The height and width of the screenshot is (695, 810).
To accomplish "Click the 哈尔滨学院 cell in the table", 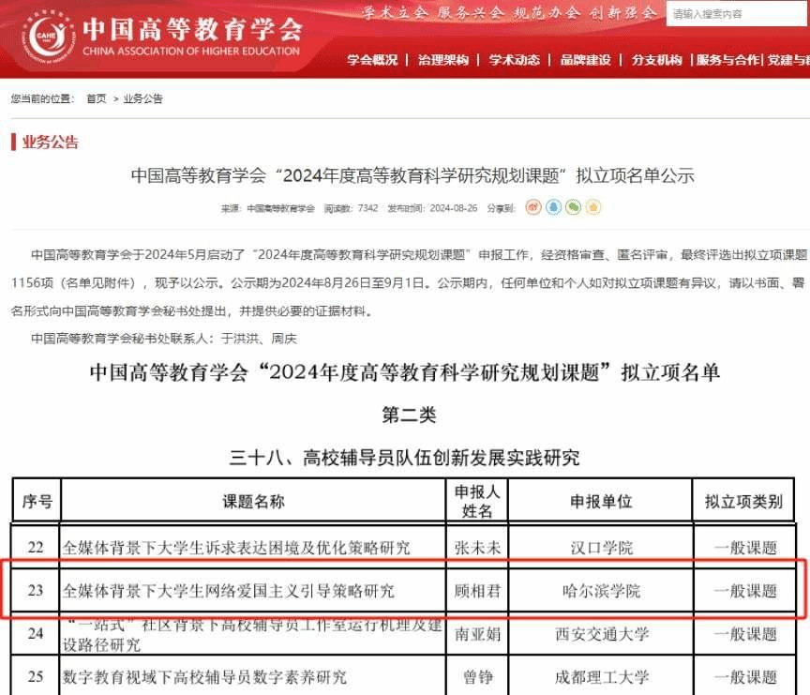I will pos(601,591).
